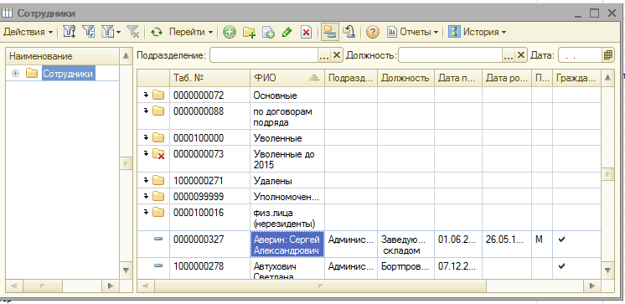Open the по договорам подряда group folder
This screenshot has width=625, height=304.
point(158,111)
